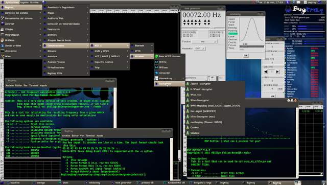Viewport: 327px width, 185px height.
Task: Select Blackman in the windowing list
Action: 233,34
